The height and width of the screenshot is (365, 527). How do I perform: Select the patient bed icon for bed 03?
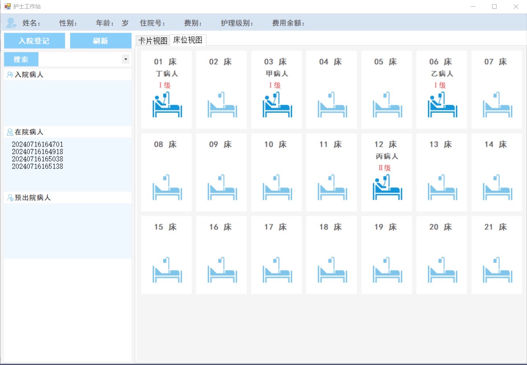(277, 105)
